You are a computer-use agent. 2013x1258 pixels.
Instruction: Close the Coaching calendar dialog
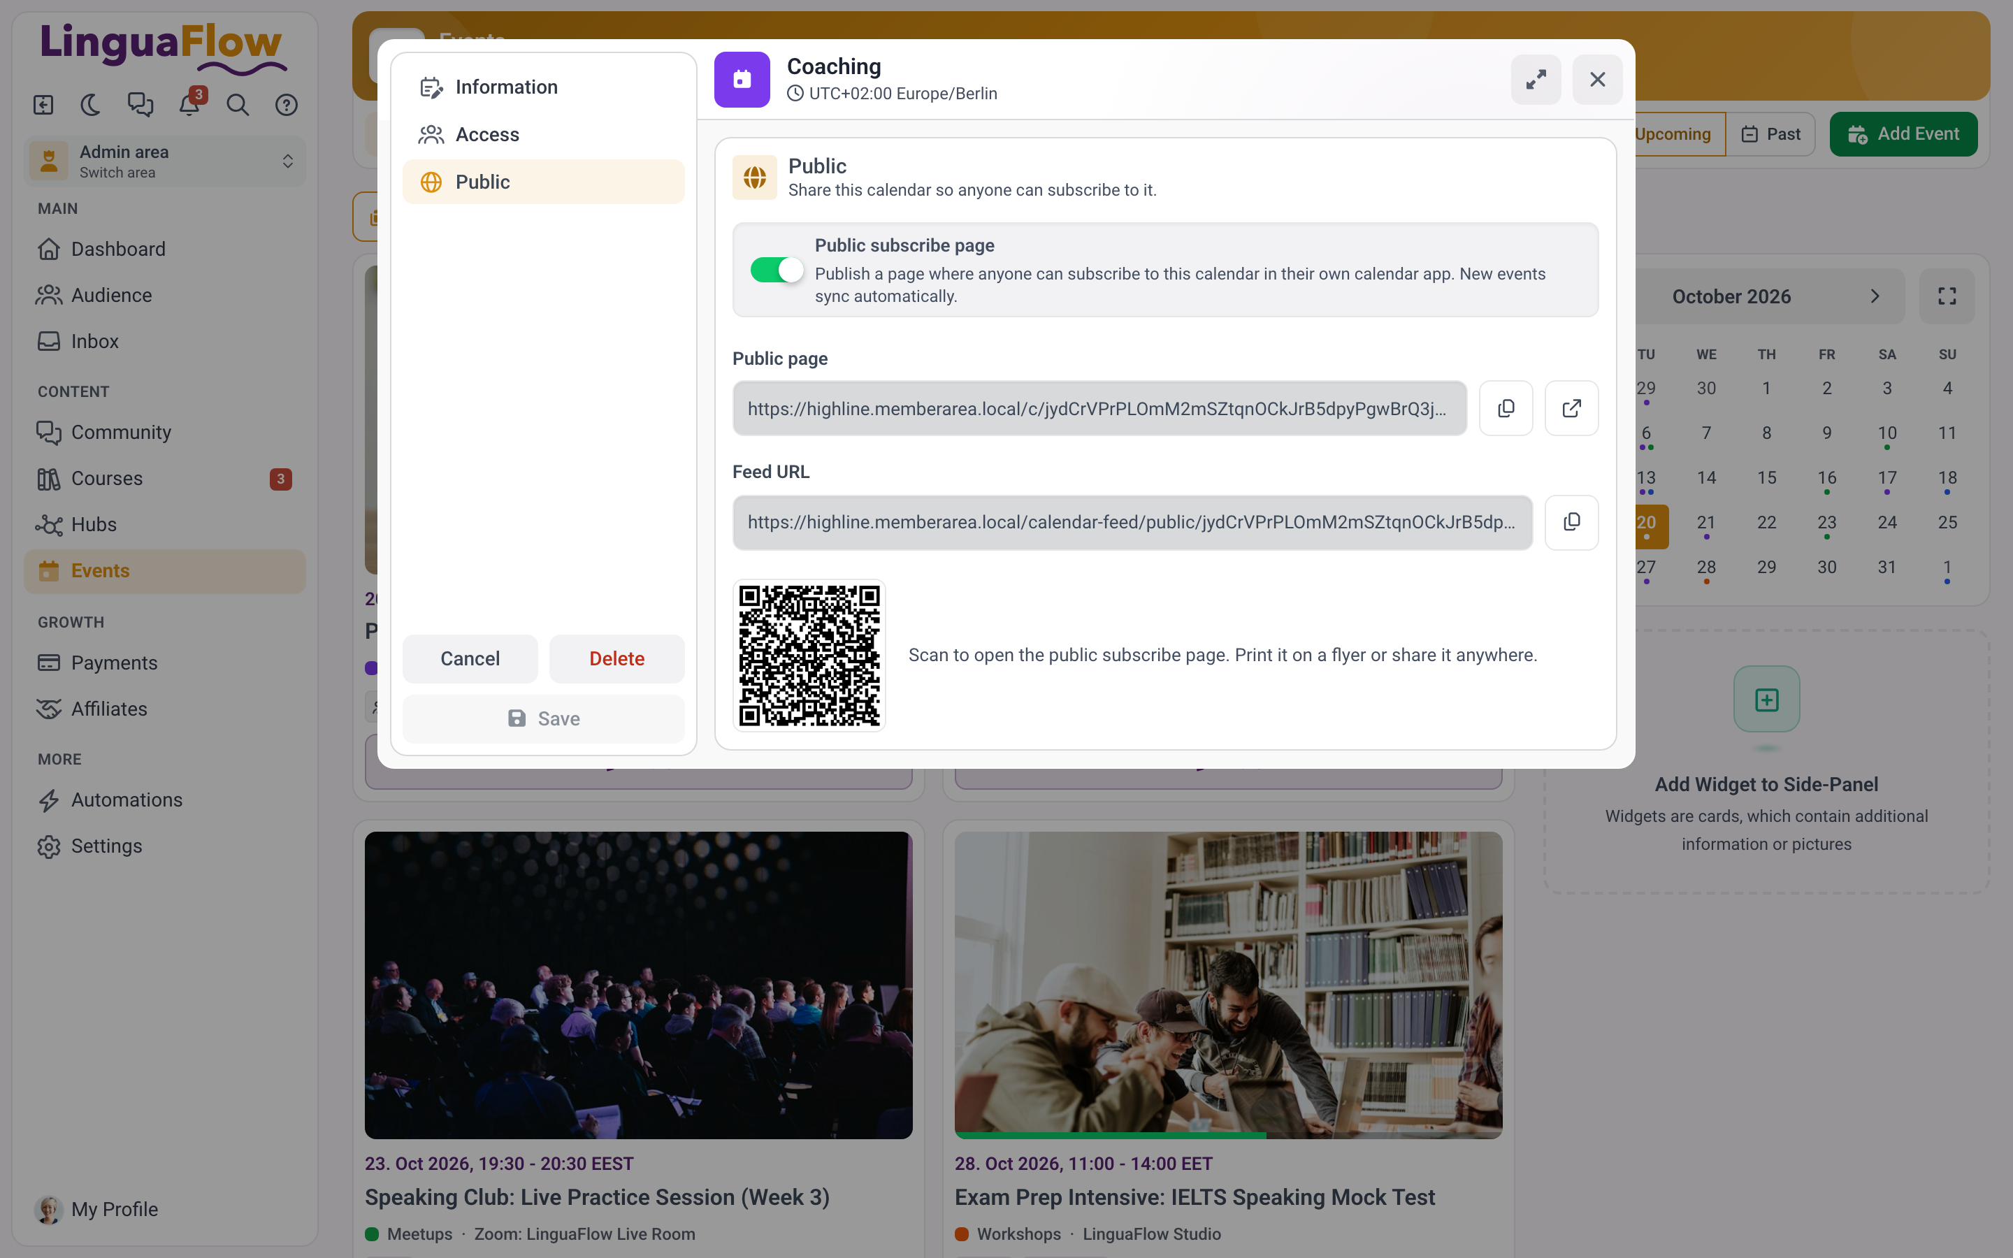click(x=1597, y=80)
